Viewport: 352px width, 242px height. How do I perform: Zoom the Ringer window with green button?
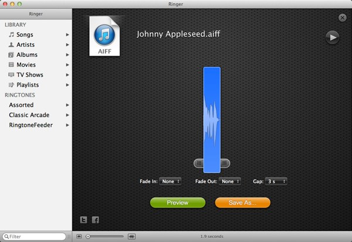(19, 4)
